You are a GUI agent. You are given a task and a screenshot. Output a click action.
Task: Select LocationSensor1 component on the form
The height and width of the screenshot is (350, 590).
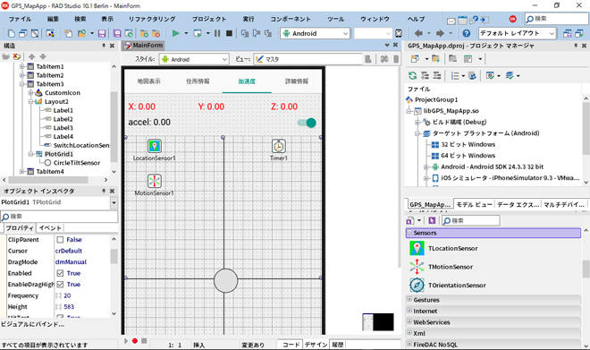pyautogui.click(x=155, y=146)
